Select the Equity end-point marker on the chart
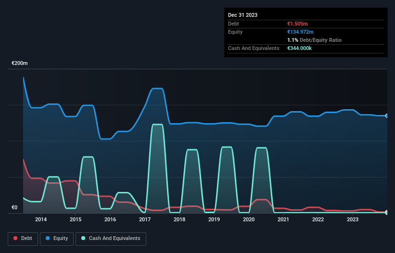 point(387,116)
